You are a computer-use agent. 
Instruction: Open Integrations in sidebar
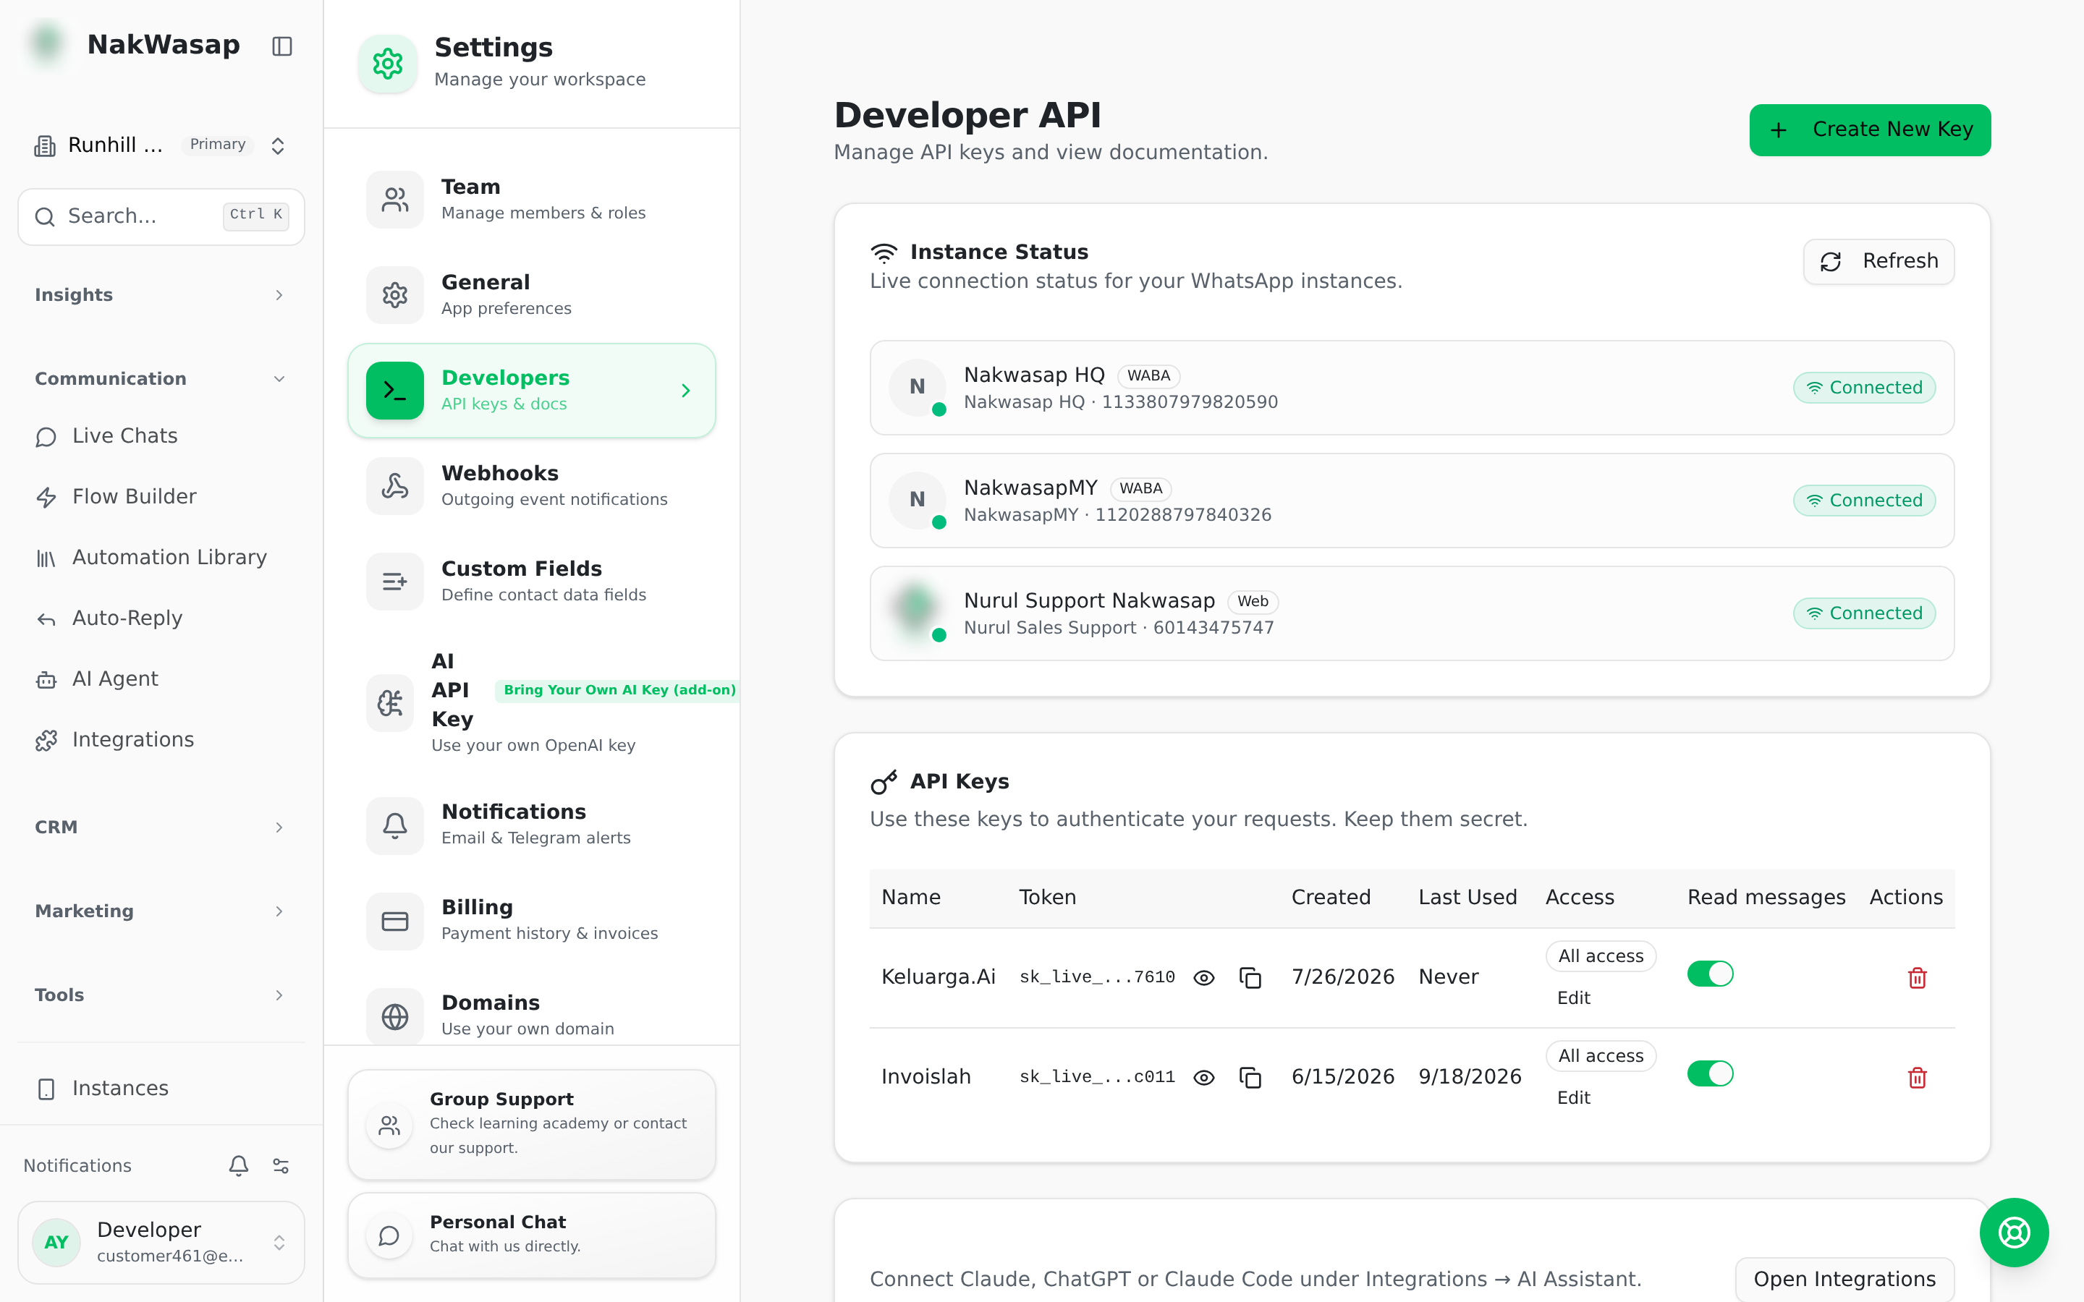161,740
